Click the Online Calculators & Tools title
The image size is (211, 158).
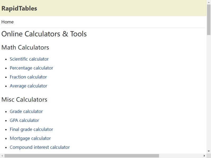pos(44,34)
